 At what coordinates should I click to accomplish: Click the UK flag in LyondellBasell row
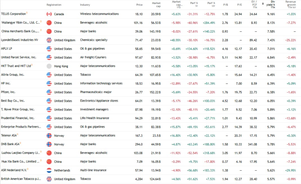click(x=49, y=40)
